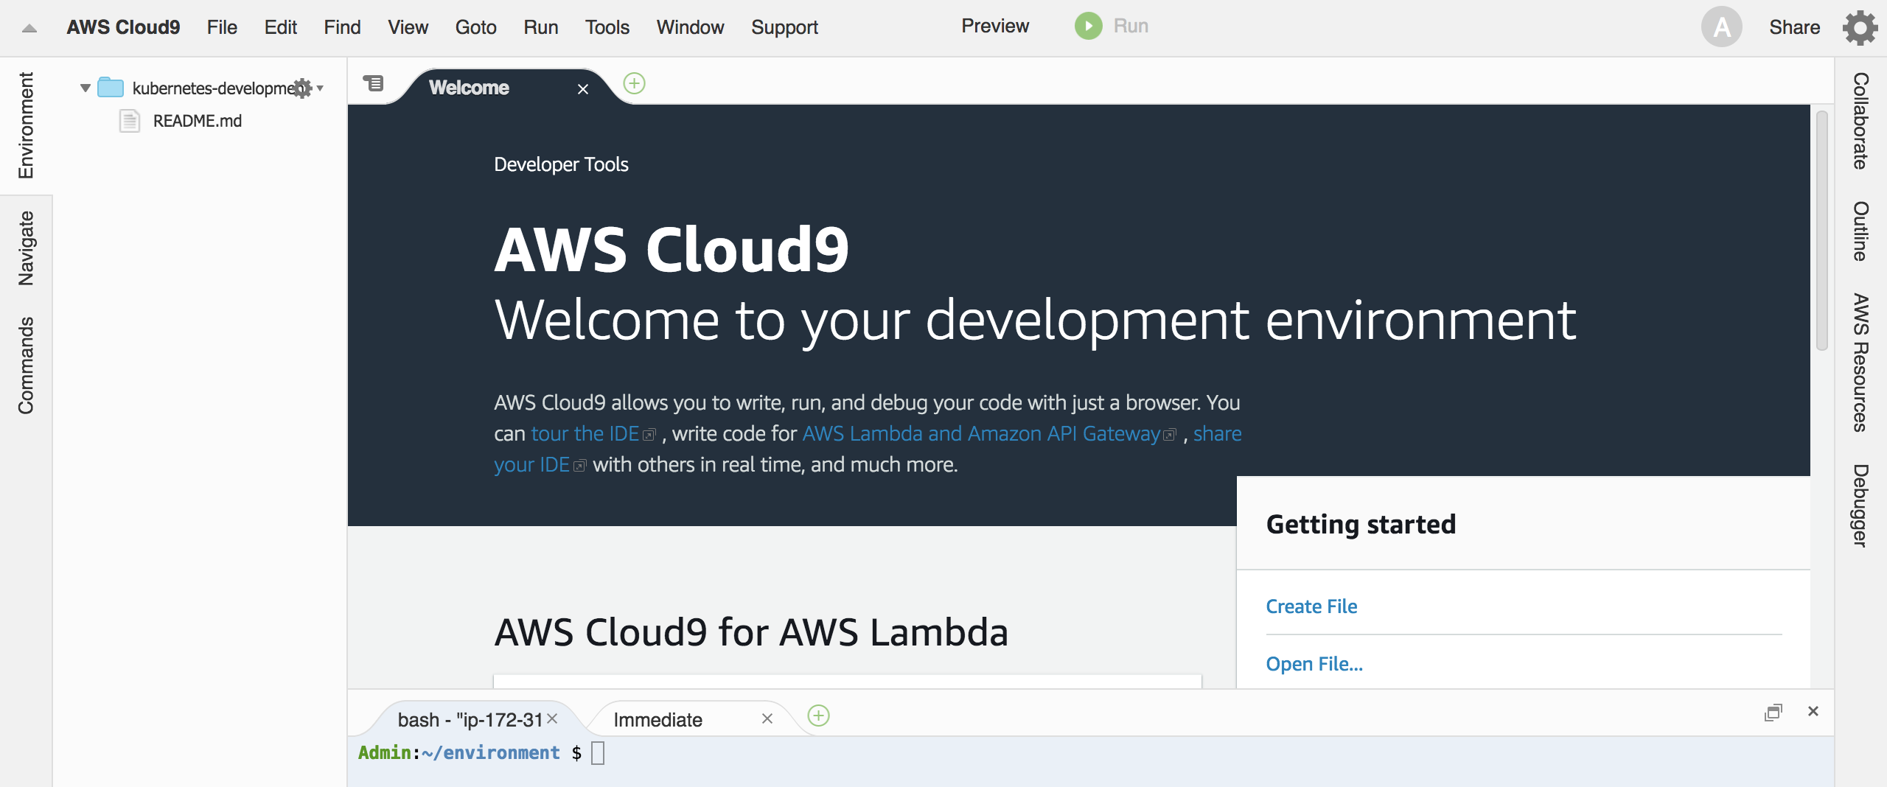The image size is (1887, 787).
Task: Open the Debugger panel
Action: [1861, 506]
